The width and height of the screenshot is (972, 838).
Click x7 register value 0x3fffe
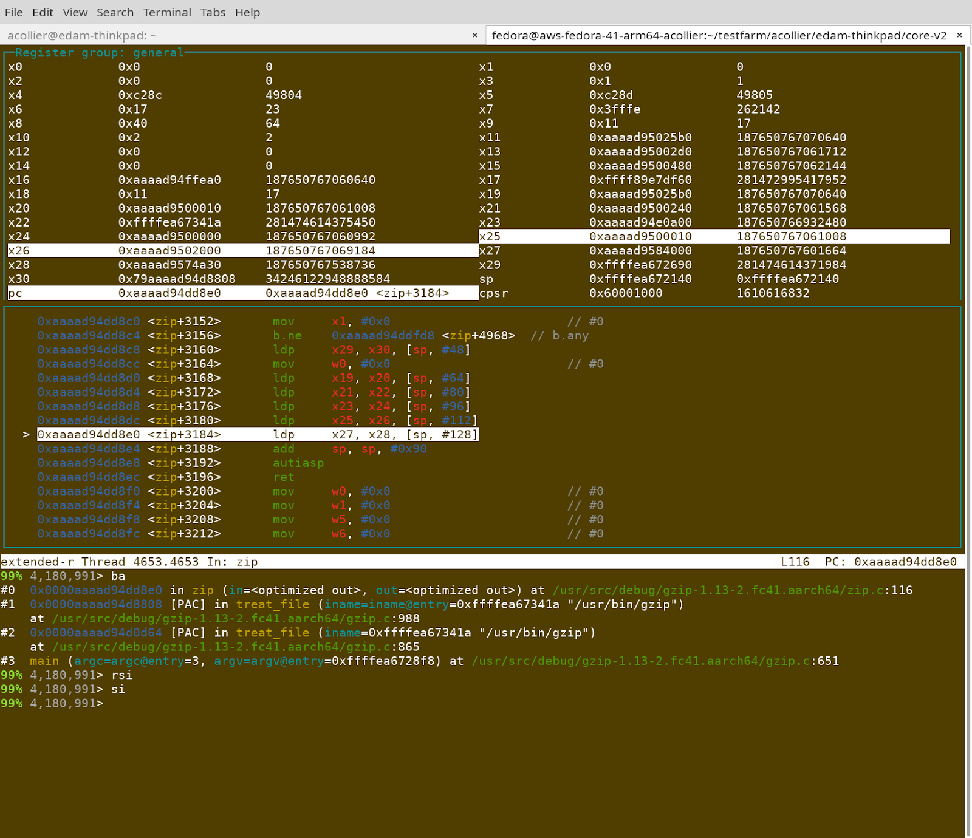615,109
